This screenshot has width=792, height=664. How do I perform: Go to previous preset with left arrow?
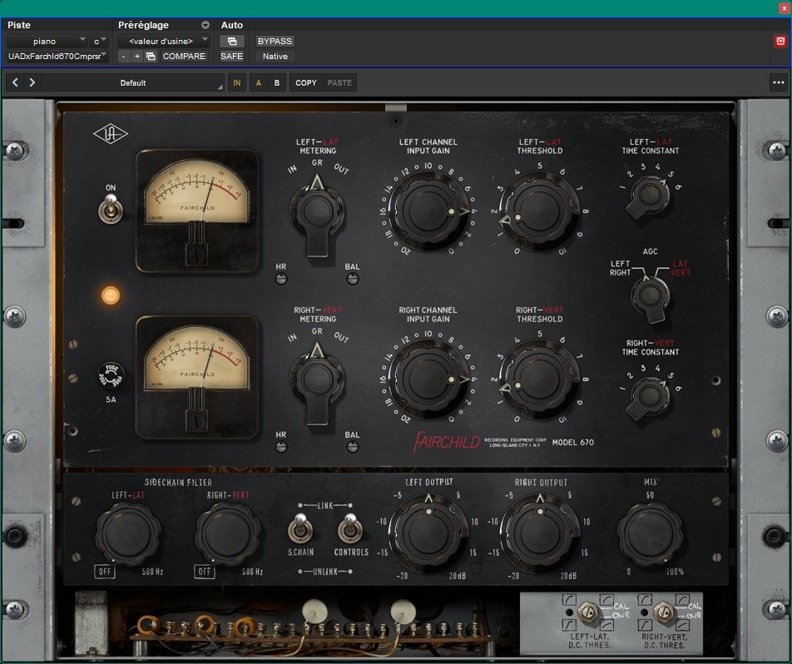pos(17,83)
